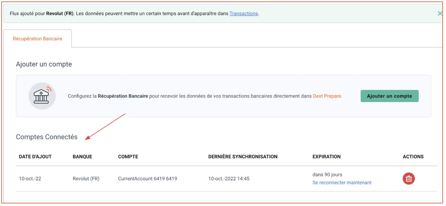446x206 pixels.
Task: Click the EXPIRATION column header
Action: pos(326,157)
